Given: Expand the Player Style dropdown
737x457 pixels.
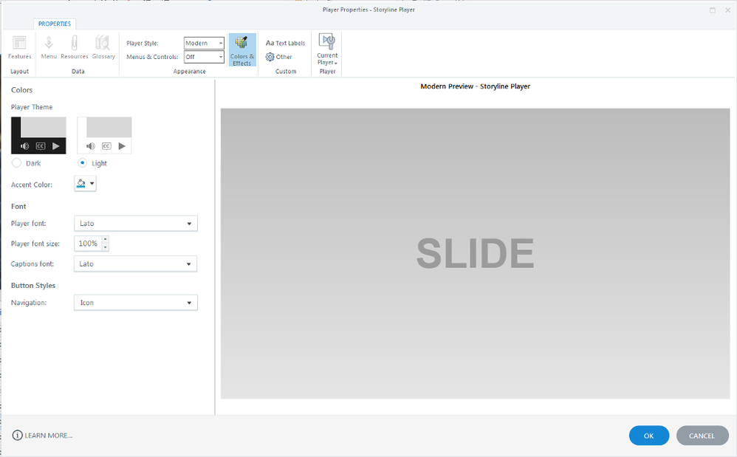Looking at the screenshot, I should point(204,43).
